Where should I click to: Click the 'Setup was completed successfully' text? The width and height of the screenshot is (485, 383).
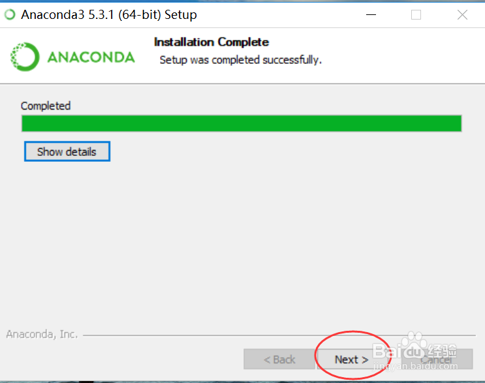click(x=241, y=59)
